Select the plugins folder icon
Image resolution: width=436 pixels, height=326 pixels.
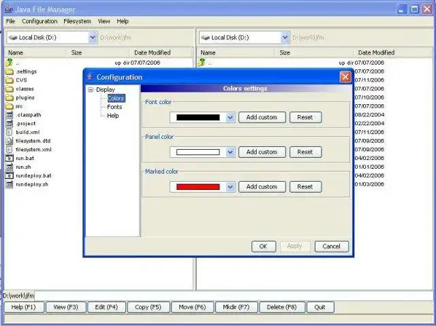(x=10, y=97)
